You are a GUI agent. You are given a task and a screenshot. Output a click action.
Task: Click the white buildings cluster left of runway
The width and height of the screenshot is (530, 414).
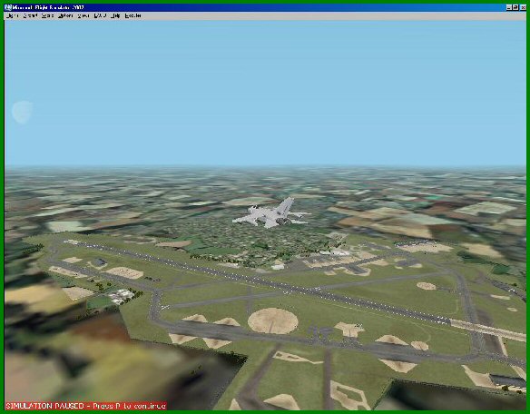click(121, 296)
